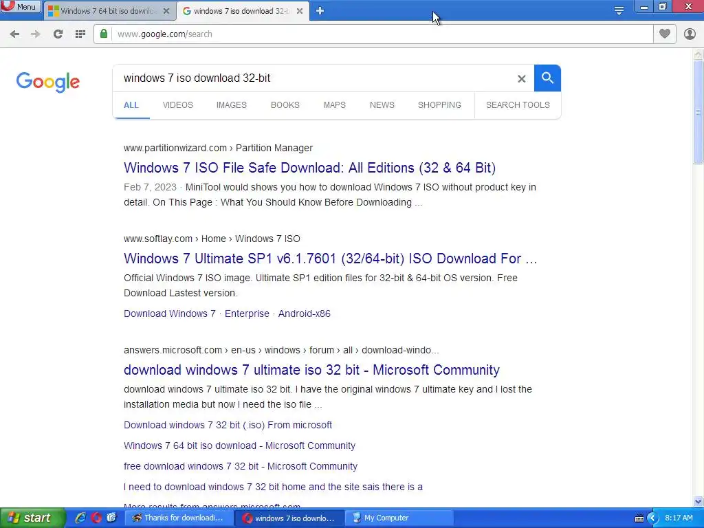Click the keyboard icon in system tray

(x=639, y=518)
